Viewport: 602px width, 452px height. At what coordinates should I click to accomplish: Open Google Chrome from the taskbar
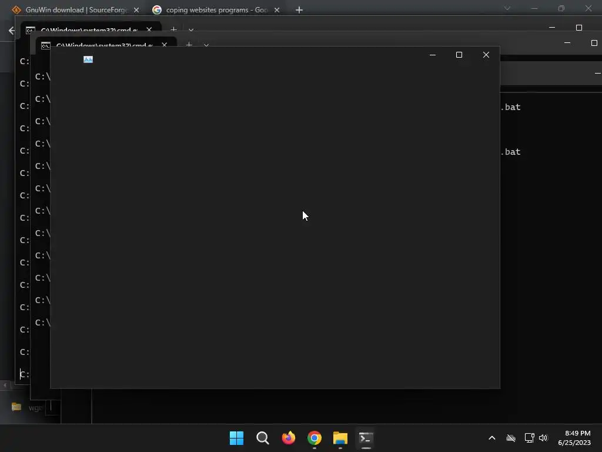point(315,438)
